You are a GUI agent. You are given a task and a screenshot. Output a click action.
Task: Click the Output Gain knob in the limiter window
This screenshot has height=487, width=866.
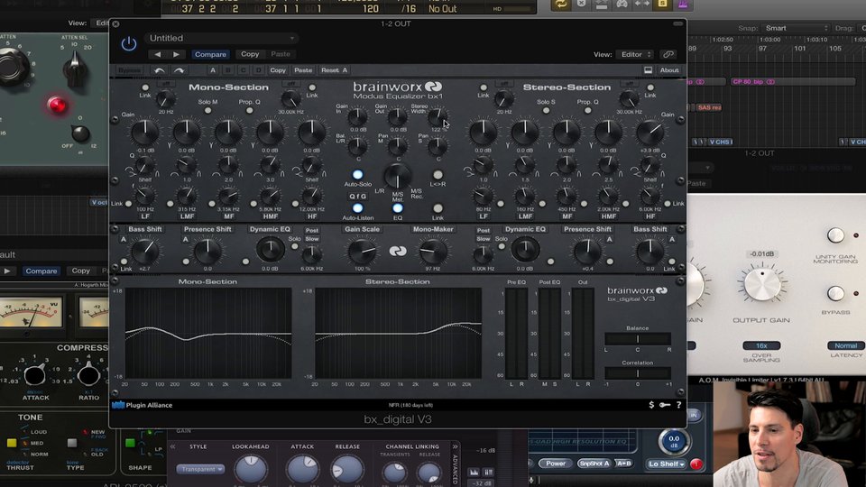(x=762, y=284)
